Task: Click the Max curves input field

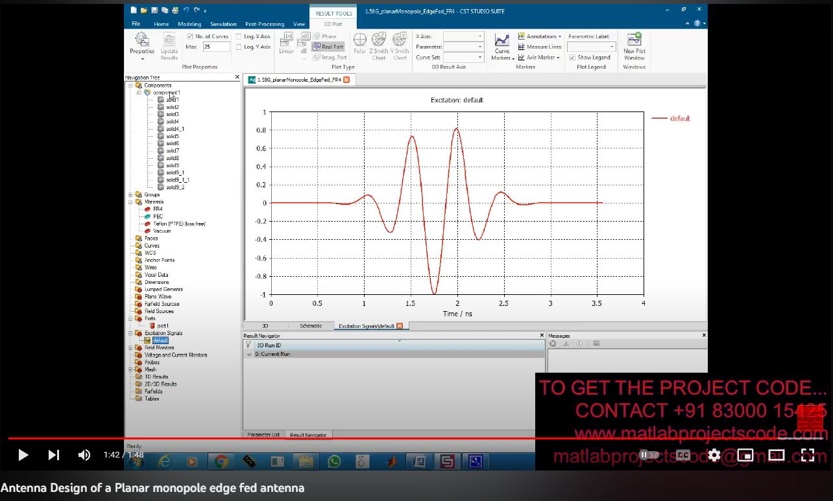Action: pyautogui.click(x=216, y=47)
